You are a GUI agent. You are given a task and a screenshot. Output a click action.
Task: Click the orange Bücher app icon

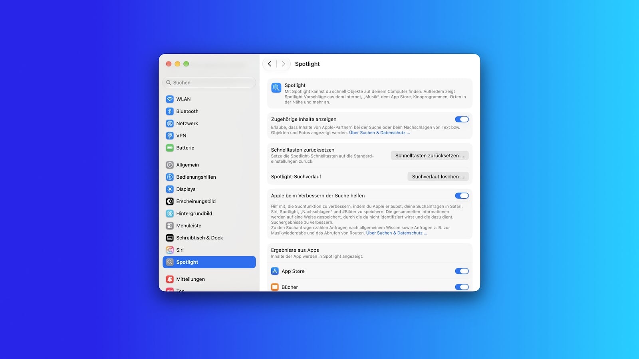point(275,287)
